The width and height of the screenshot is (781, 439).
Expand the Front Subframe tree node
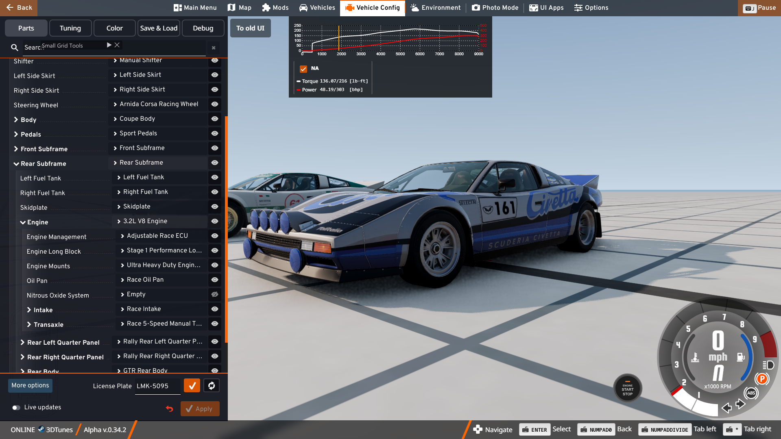(x=16, y=149)
